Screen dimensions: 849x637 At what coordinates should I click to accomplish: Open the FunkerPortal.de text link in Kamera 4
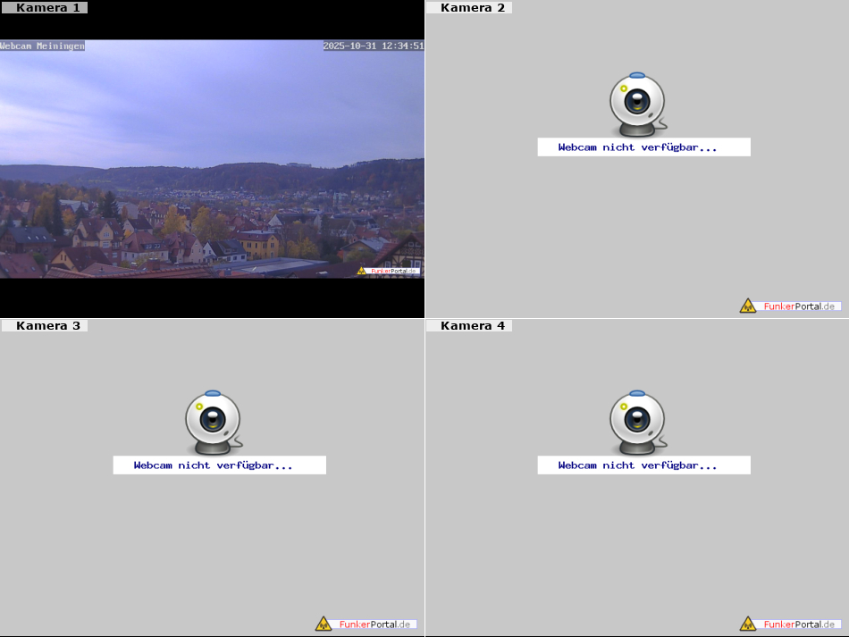[799, 624]
